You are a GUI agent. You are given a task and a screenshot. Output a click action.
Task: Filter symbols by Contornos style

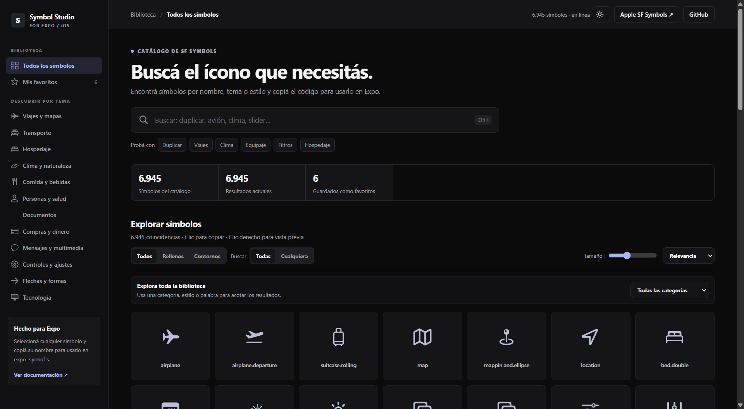click(207, 256)
